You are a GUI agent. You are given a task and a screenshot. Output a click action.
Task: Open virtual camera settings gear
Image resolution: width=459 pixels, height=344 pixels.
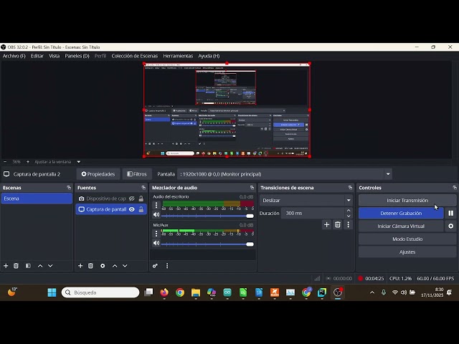(451, 226)
